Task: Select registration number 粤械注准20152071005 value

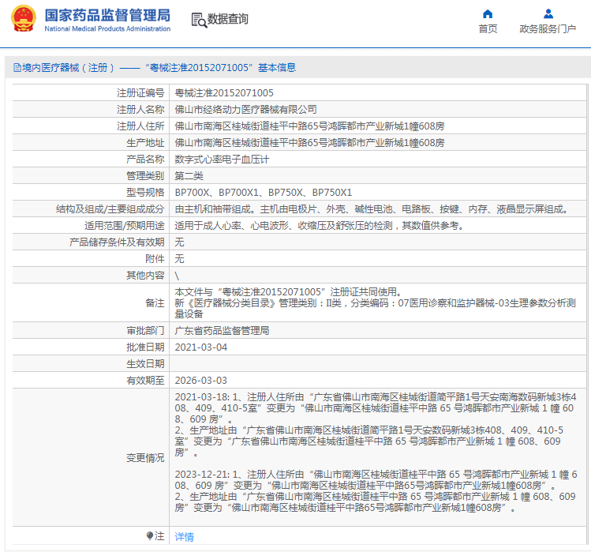Action: click(x=224, y=93)
